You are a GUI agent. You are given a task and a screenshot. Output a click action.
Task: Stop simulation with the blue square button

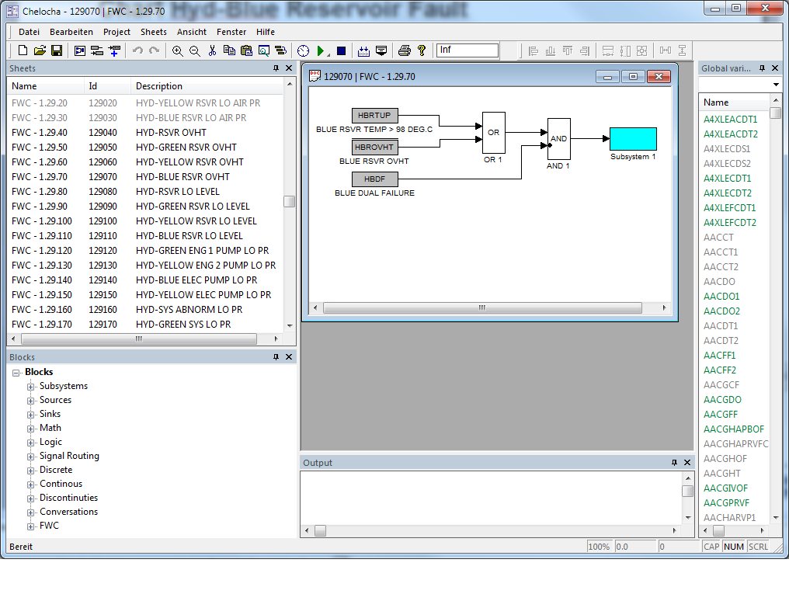(341, 50)
